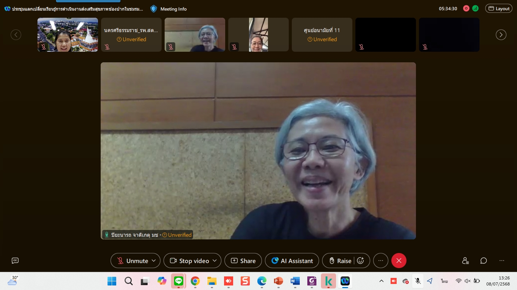Unmute the microphone
Image resolution: width=517 pixels, height=290 pixels.
[x=132, y=261]
